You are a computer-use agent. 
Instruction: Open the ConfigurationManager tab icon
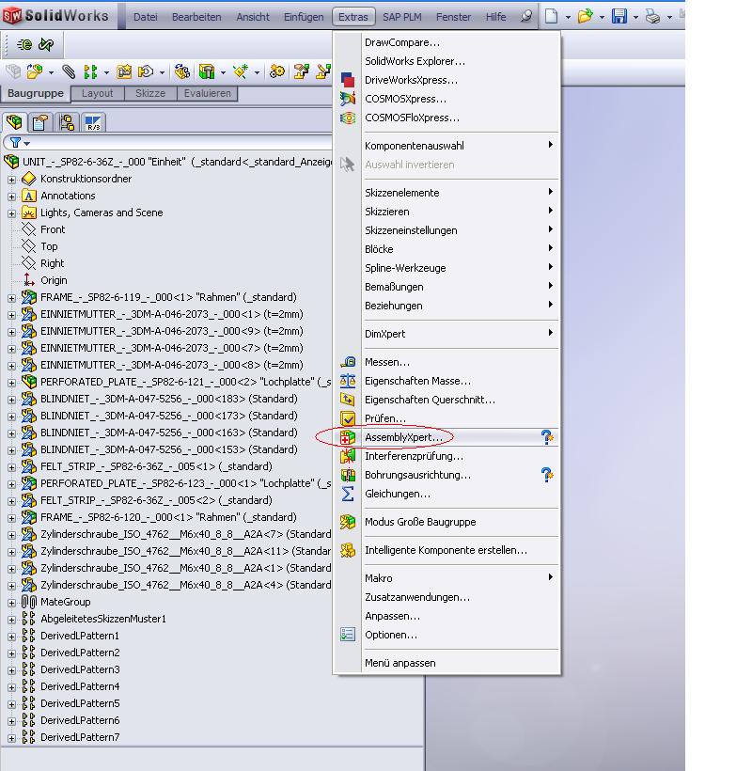(67, 122)
